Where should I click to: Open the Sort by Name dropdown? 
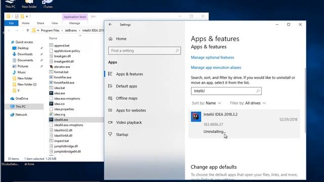pyautogui.click(x=207, y=103)
